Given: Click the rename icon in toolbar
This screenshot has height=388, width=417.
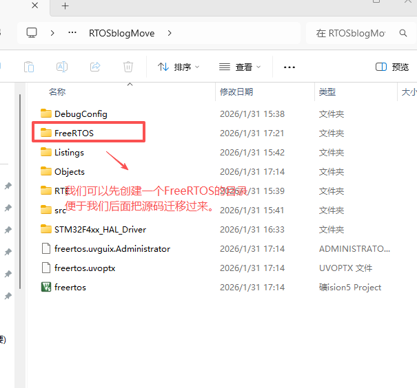Looking at the screenshot, I should pyautogui.click(x=62, y=67).
